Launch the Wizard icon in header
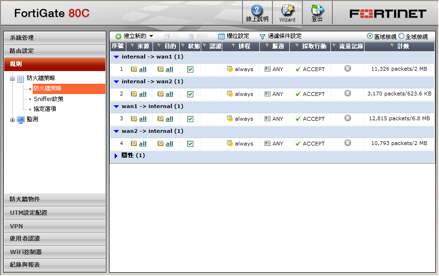Image resolution: width=439 pixels, height=276 pixels. pyautogui.click(x=287, y=10)
